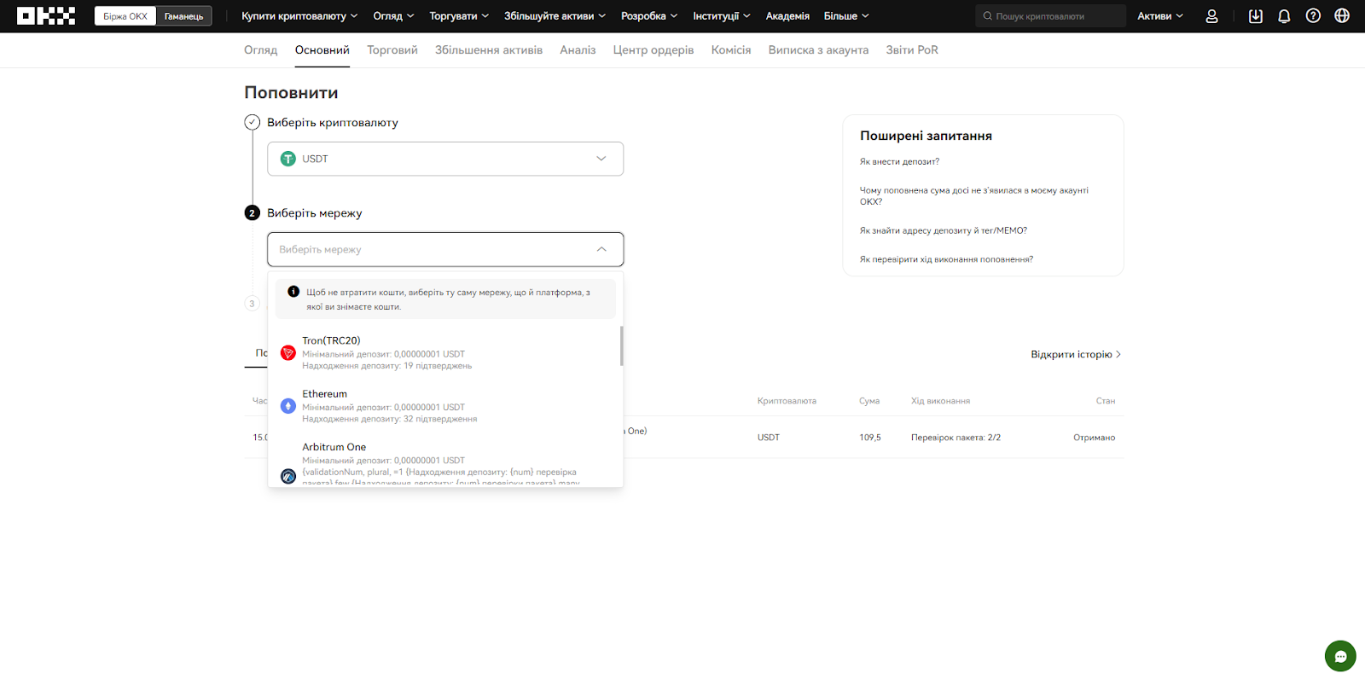
Task: Click the download app icon
Action: click(x=1256, y=16)
